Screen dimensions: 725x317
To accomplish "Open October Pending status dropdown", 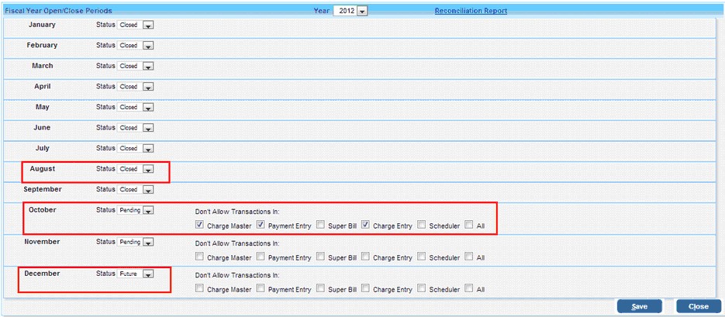I will click(x=148, y=210).
